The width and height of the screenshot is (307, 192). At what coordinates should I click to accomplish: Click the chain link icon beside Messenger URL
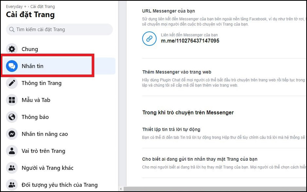click(x=149, y=39)
